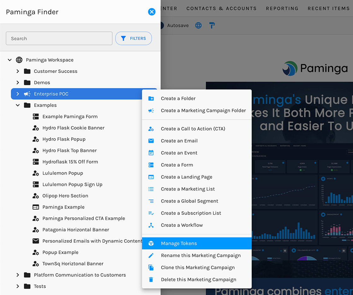Click the Create a Folder icon
Screen dimensions: 353x295
pyautogui.click(x=151, y=98)
